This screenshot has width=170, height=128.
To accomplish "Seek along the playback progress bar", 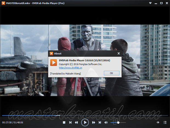I will tap(85, 115).
